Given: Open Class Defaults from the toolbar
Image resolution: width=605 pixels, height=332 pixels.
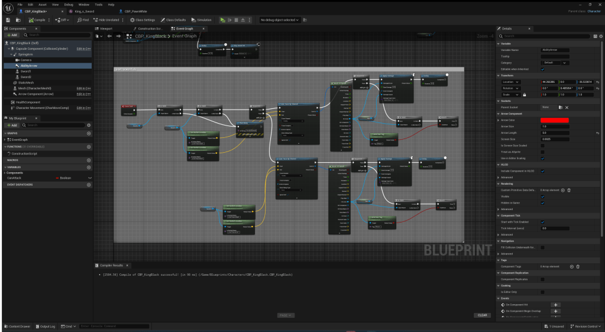Looking at the screenshot, I should click(174, 20).
